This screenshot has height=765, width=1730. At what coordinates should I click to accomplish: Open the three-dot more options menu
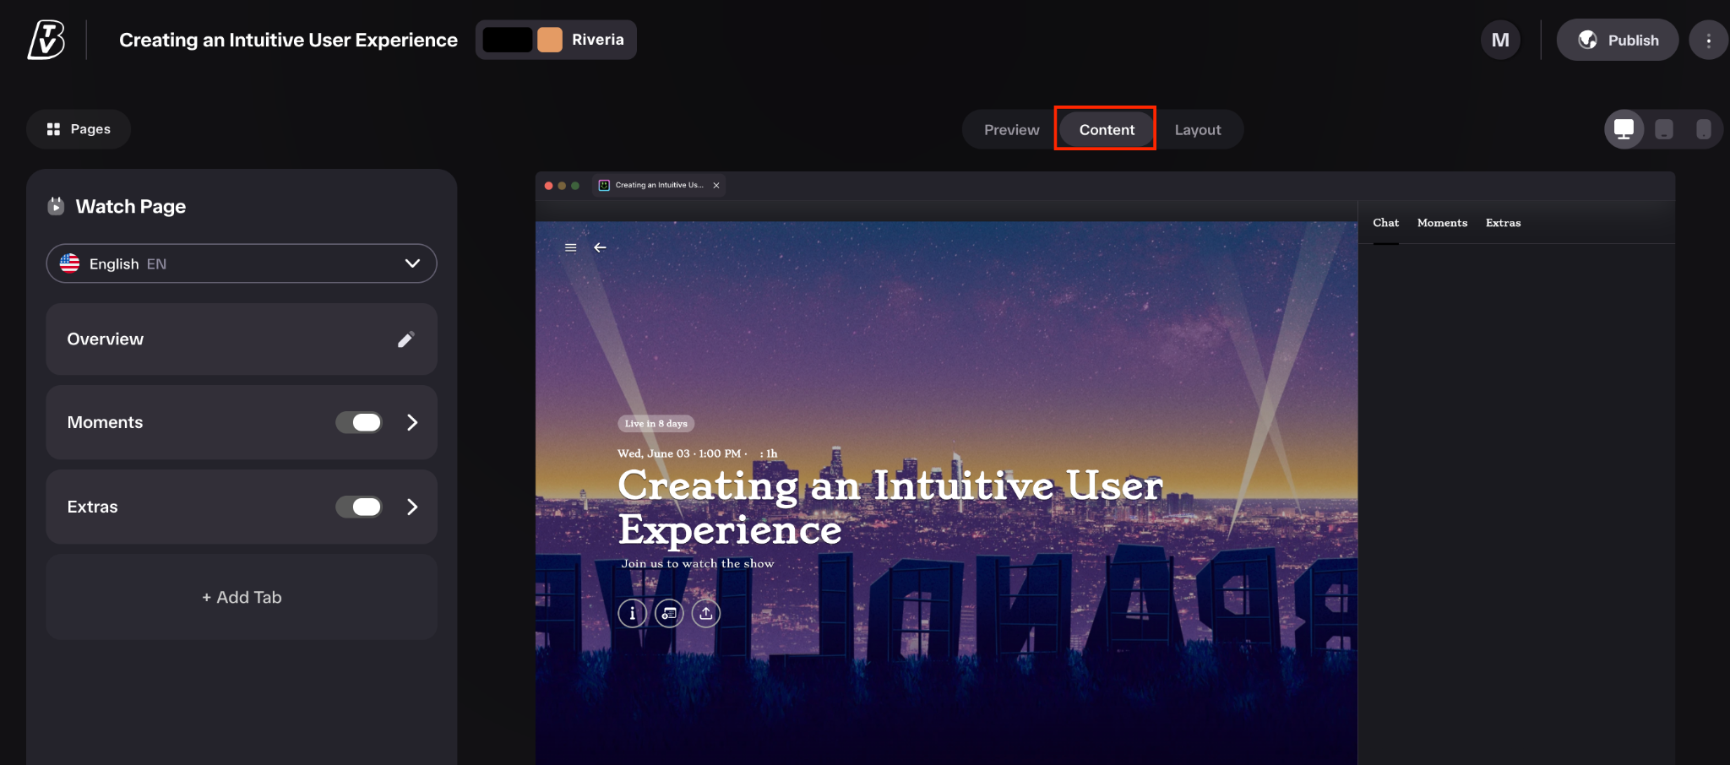point(1708,41)
